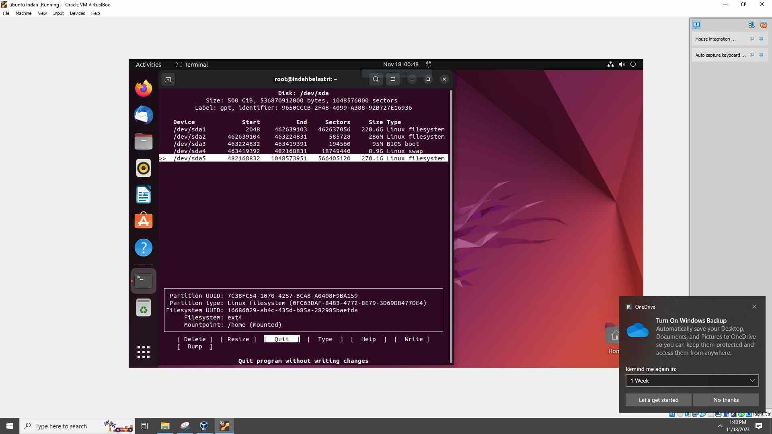This screenshot has width=772, height=434.
Task: Select the Dump option in cfdisk
Action: 195,346
